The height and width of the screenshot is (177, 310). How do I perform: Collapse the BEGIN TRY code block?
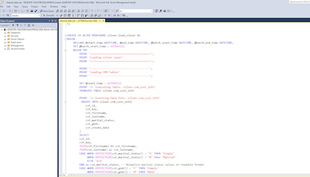pyautogui.click(x=66, y=50)
